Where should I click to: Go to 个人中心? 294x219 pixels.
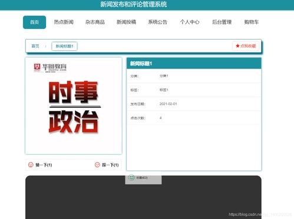tap(190, 22)
